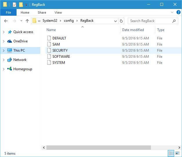Switch to the Share ribbon tab
Image resolution: width=182 pixels, height=157 pixels.
[x=42, y=12]
